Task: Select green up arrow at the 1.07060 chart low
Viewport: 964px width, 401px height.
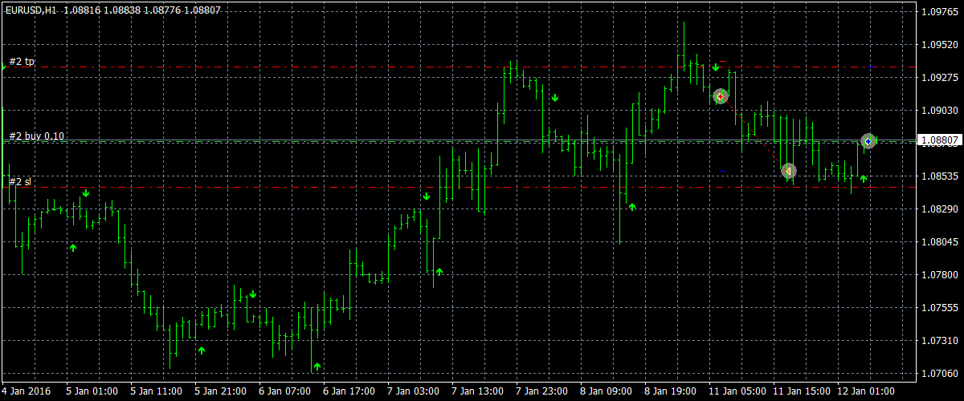Action: click(317, 367)
